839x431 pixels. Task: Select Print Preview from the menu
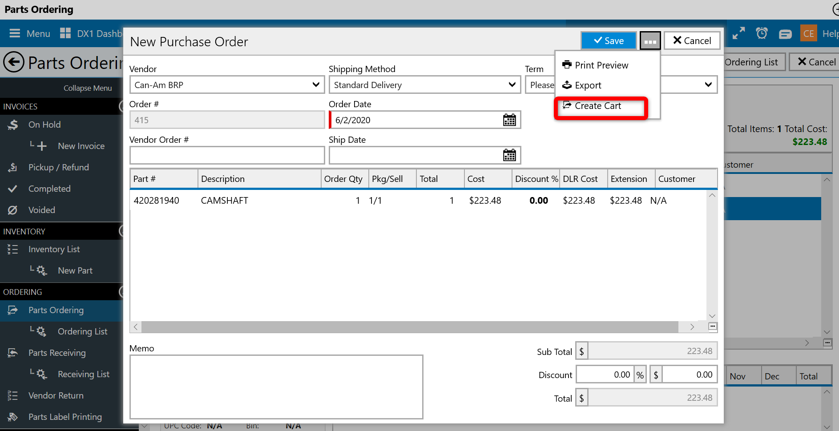[x=595, y=65]
